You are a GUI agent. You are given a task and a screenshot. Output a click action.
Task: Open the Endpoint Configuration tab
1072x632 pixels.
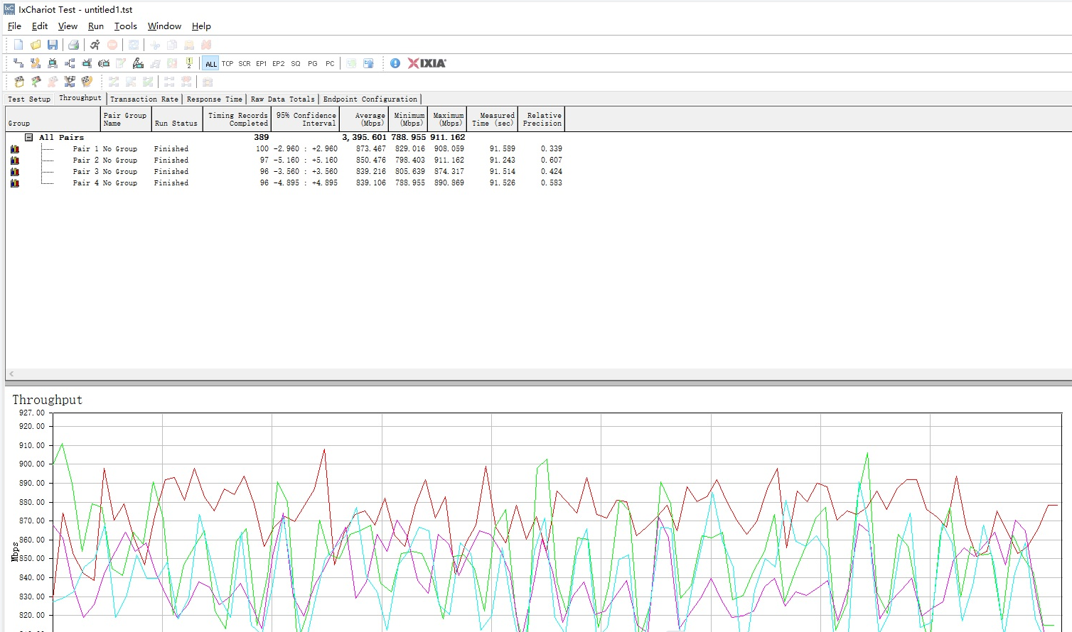[x=370, y=99]
